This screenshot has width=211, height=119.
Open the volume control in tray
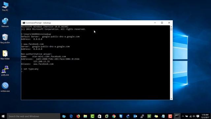coord(194,116)
